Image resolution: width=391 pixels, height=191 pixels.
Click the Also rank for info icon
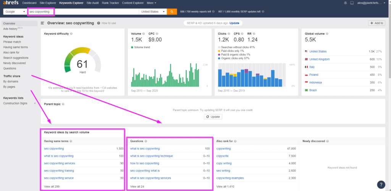pos(235,141)
